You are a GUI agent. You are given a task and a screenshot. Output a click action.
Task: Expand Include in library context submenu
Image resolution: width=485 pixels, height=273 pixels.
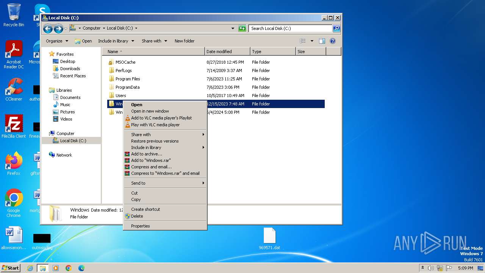tap(165, 147)
